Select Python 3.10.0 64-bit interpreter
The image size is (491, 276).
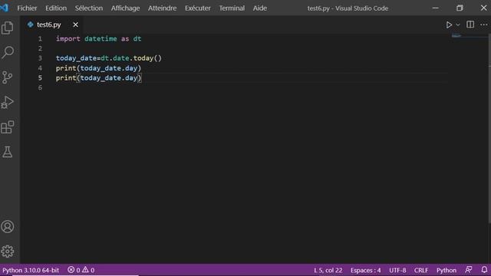pos(31,270)
